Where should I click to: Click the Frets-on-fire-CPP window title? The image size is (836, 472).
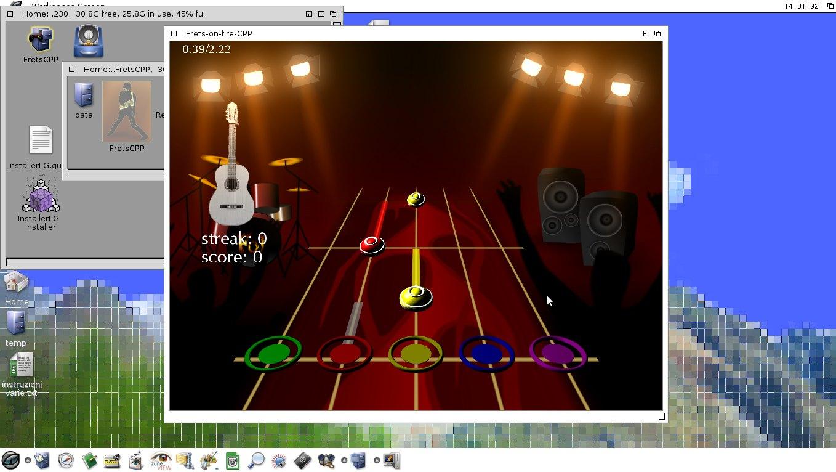219,33
